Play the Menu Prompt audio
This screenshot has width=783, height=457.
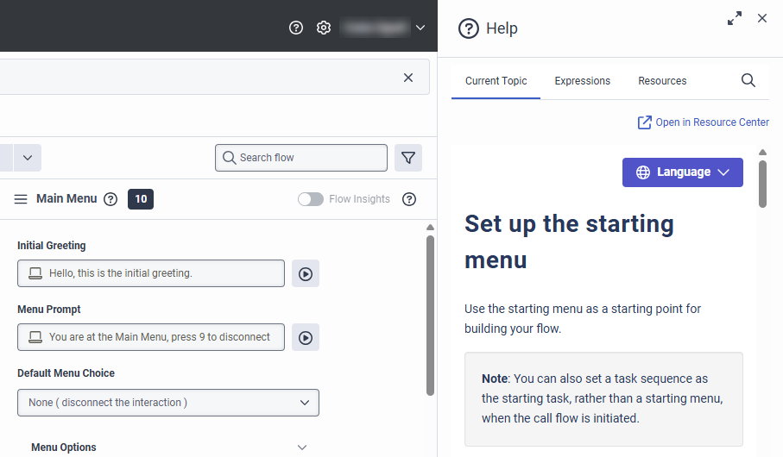[306, 338]
